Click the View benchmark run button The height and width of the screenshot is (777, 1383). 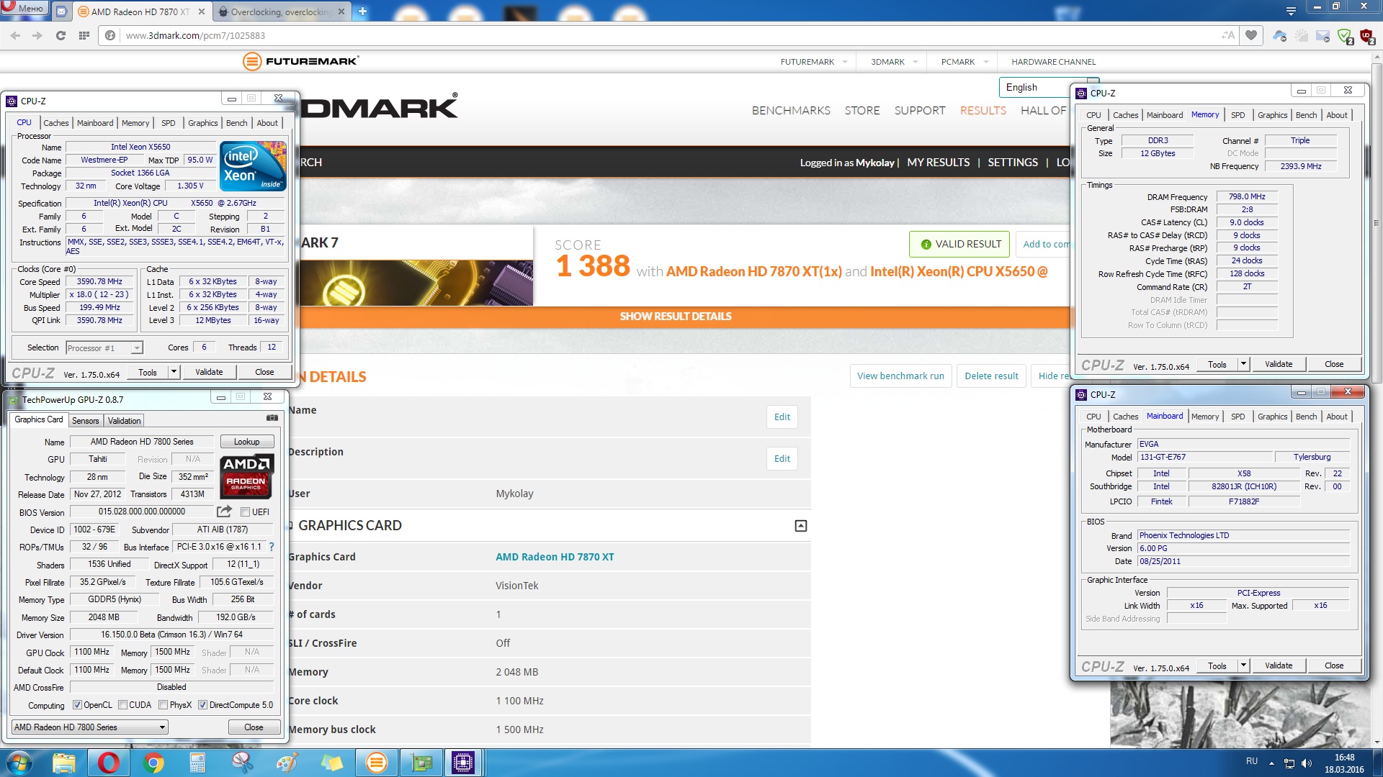[900, 376]
